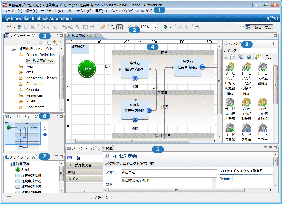Select the 経費申請承認 activity node
Viewport: 282px width, 204px height.
pyautogui.click(x=135, y=110)
